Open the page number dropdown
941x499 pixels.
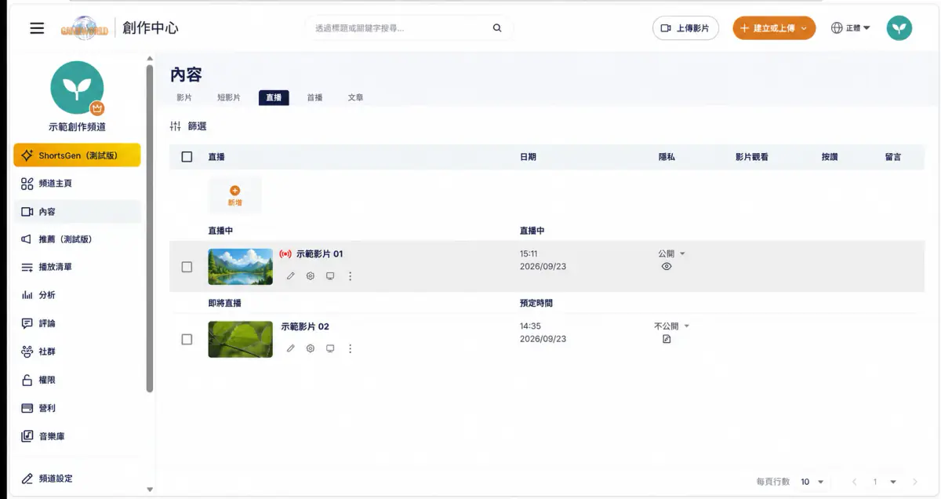(883, 482)
